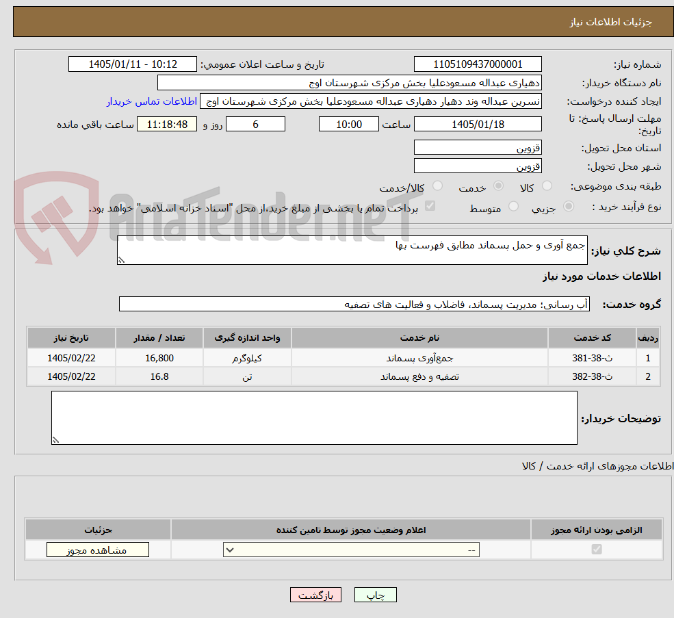Image resolution: width=674 pixels, height=618 pixels.
Task: Select the خدمت radio button
Action: pos(498,185)
